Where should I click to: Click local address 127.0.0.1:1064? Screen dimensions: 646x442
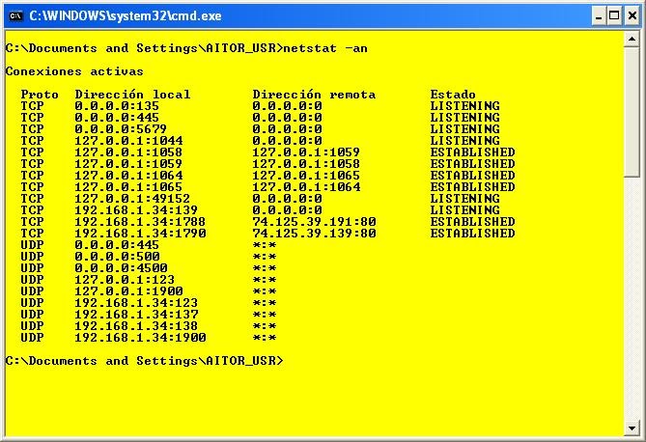coord(128,175)
